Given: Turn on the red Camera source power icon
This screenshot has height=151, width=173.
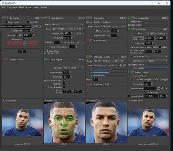Looking at the screenshot, I should point(4,60).
